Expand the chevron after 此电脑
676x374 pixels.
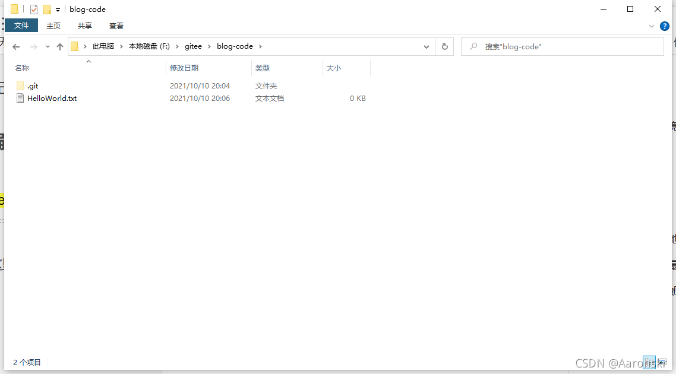[x=121, y=46]
